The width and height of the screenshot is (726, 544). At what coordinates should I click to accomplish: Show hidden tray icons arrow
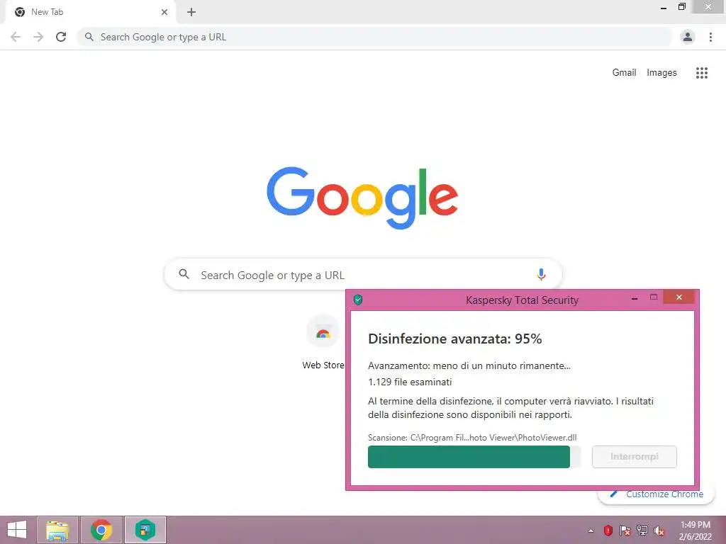point(591,531)
